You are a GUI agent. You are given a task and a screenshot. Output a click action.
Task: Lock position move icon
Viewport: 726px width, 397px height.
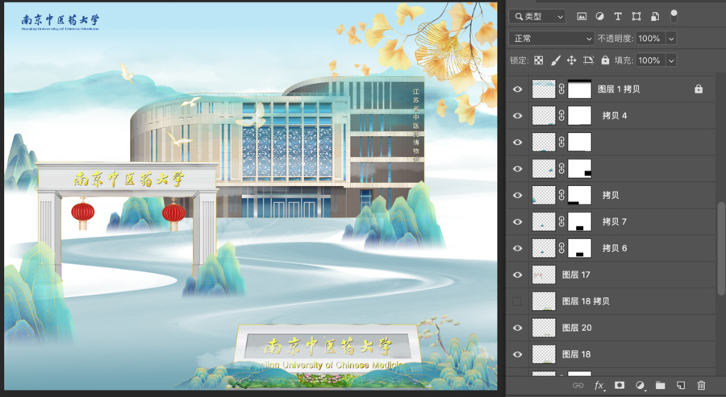(x=572, y=60)
